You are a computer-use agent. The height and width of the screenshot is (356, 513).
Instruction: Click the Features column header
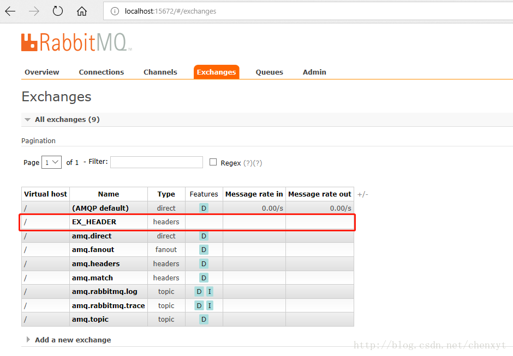(x=204, y=194)
